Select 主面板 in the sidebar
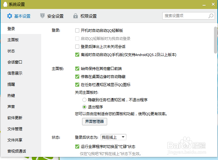 pos(21,40)
